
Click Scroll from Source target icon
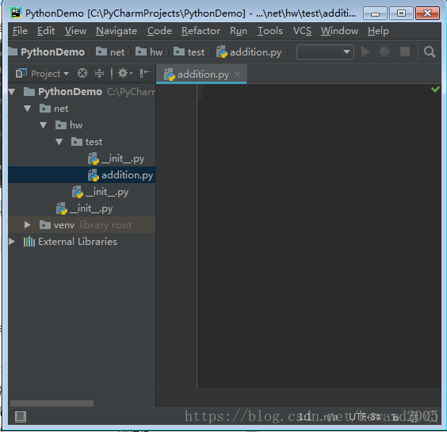coord(82,73)
